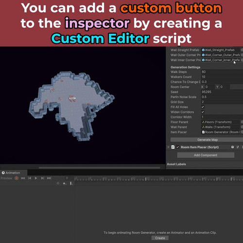Open object picker for Wall Parent

click(242, 127)
